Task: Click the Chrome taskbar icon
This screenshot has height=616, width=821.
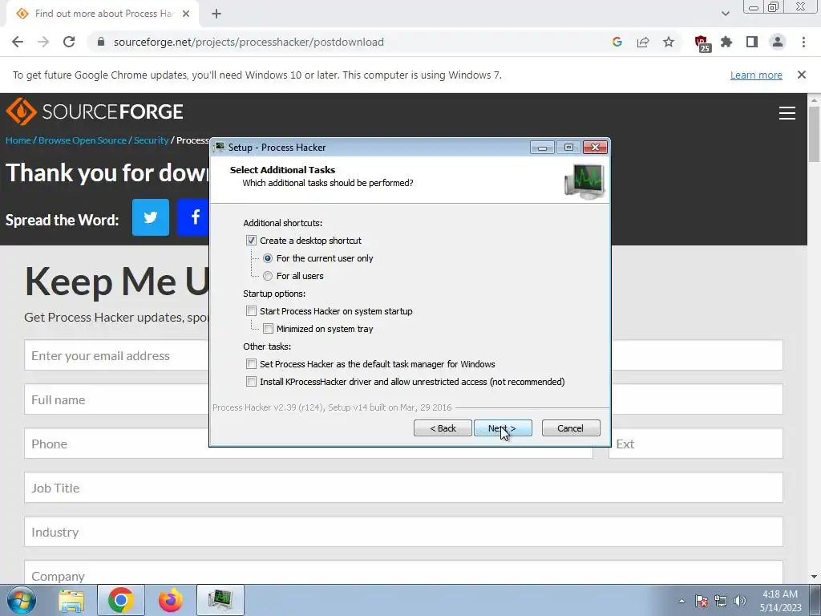Action: (x=121, y=600)
